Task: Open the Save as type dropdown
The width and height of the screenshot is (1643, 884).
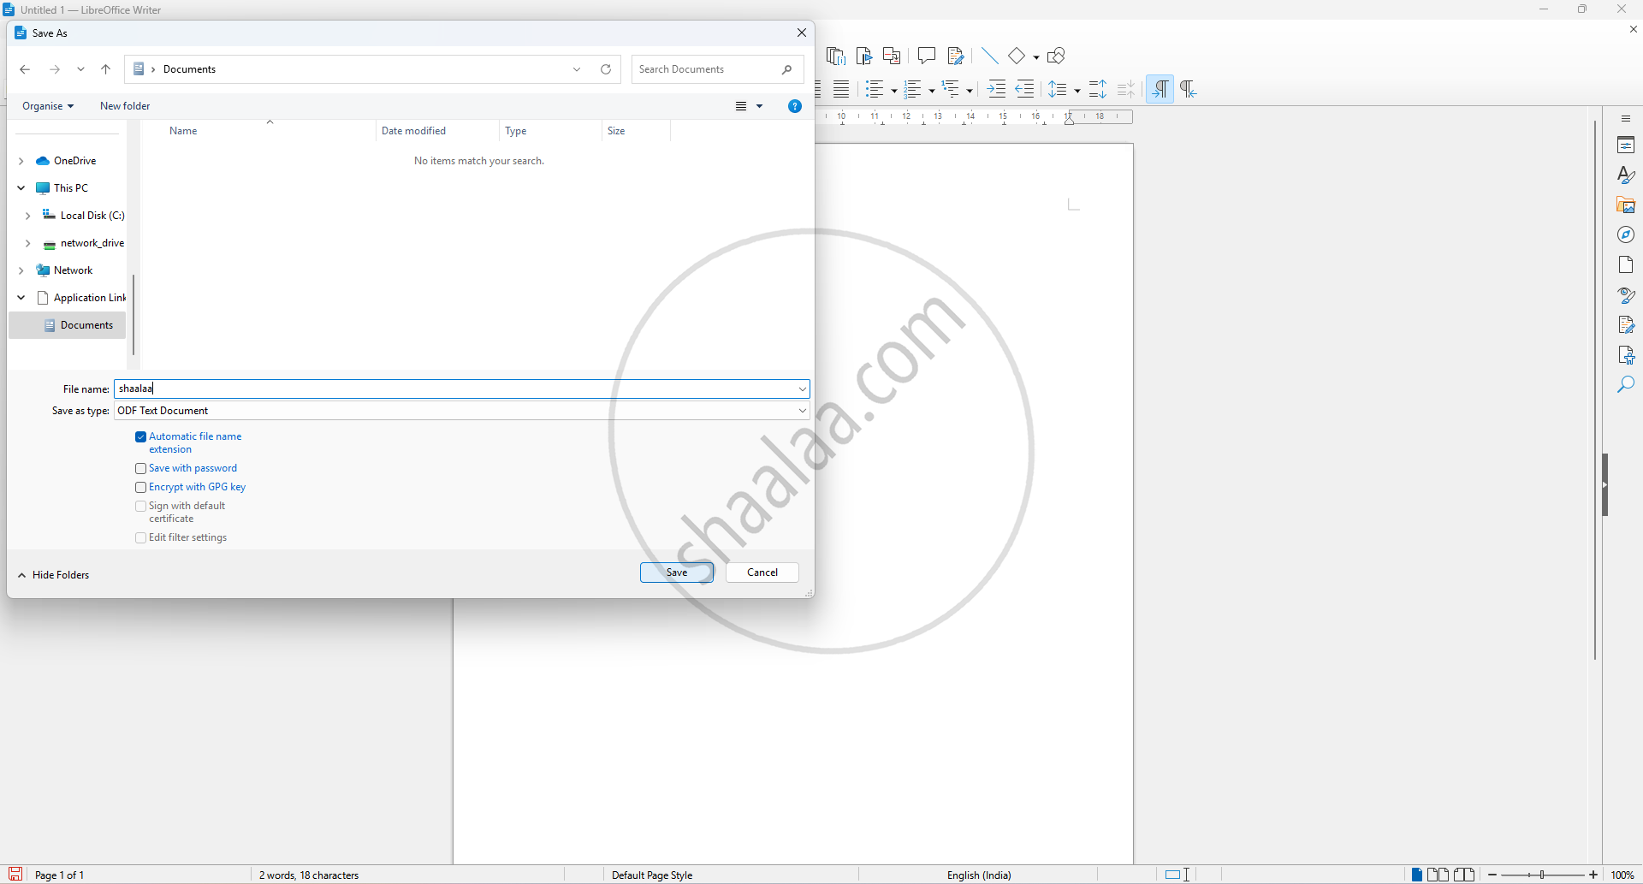Action: click(461, 411)
